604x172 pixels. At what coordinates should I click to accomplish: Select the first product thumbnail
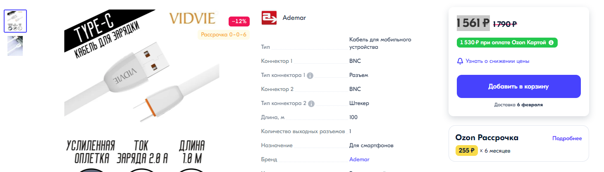[x=15, y=21]
